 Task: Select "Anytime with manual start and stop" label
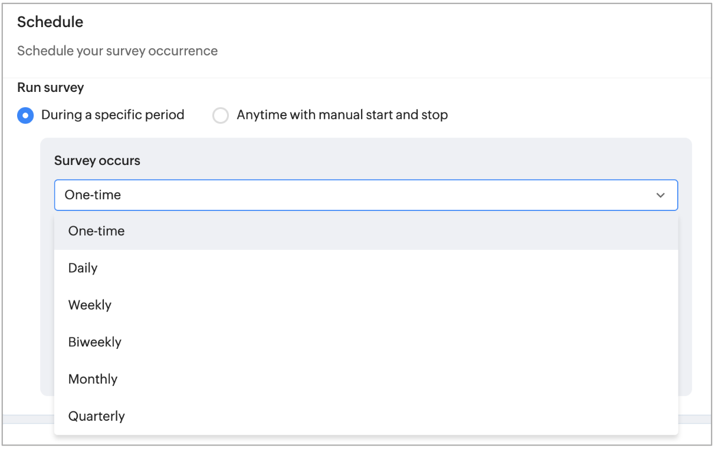[342, 115]
